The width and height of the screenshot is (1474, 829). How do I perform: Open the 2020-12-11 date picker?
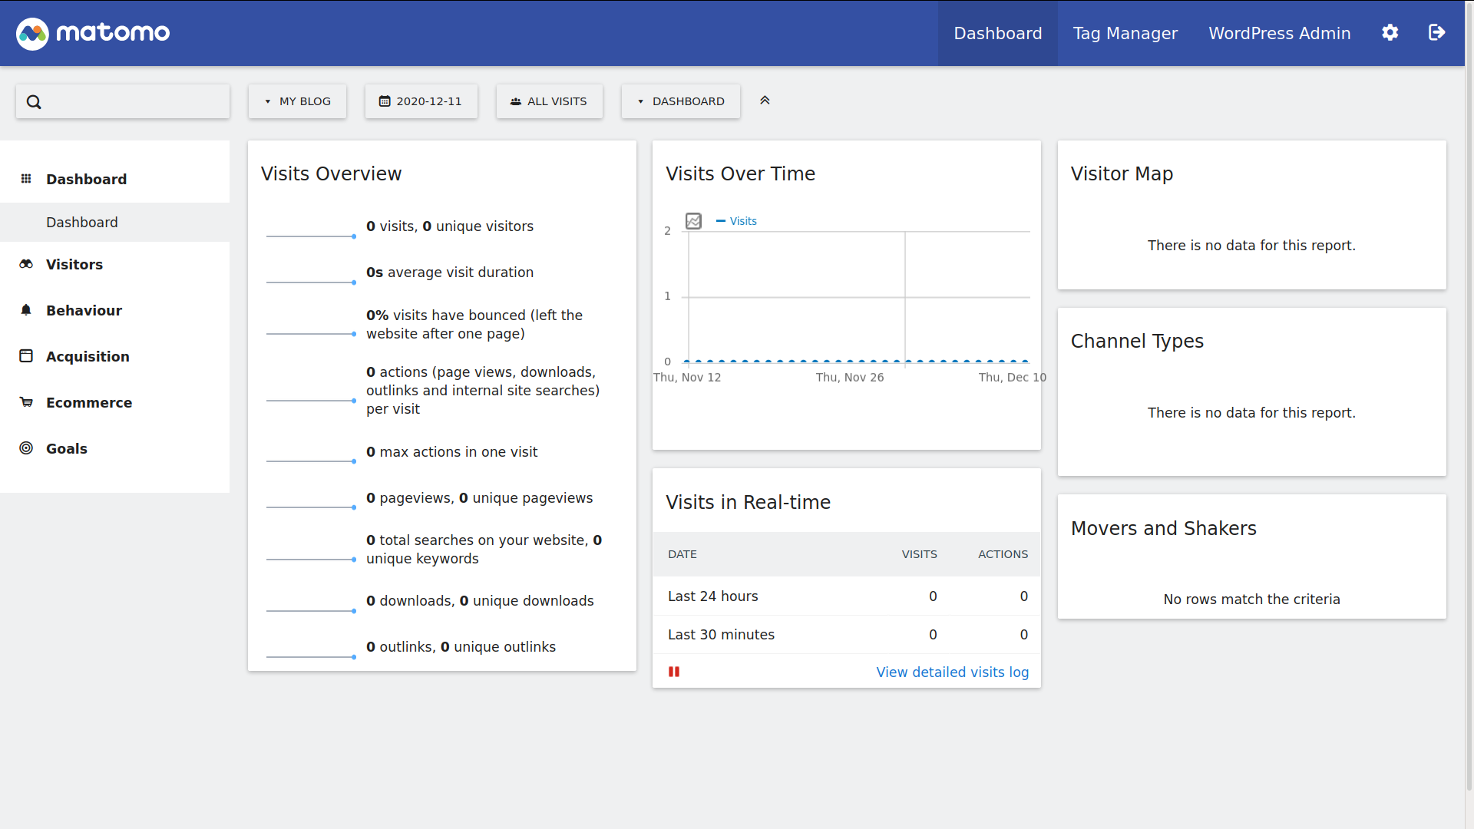421,101
